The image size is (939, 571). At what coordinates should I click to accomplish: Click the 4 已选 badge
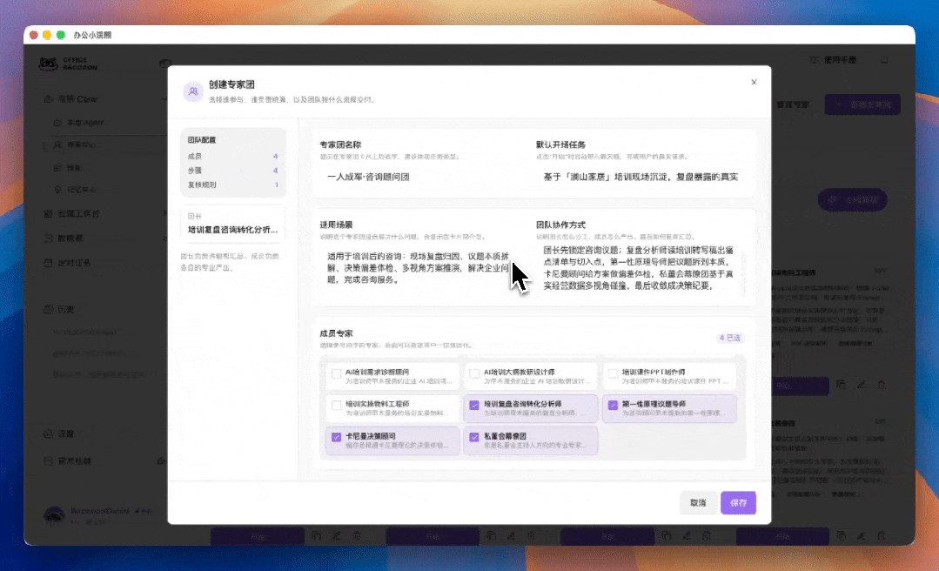[x=729, y=338]
